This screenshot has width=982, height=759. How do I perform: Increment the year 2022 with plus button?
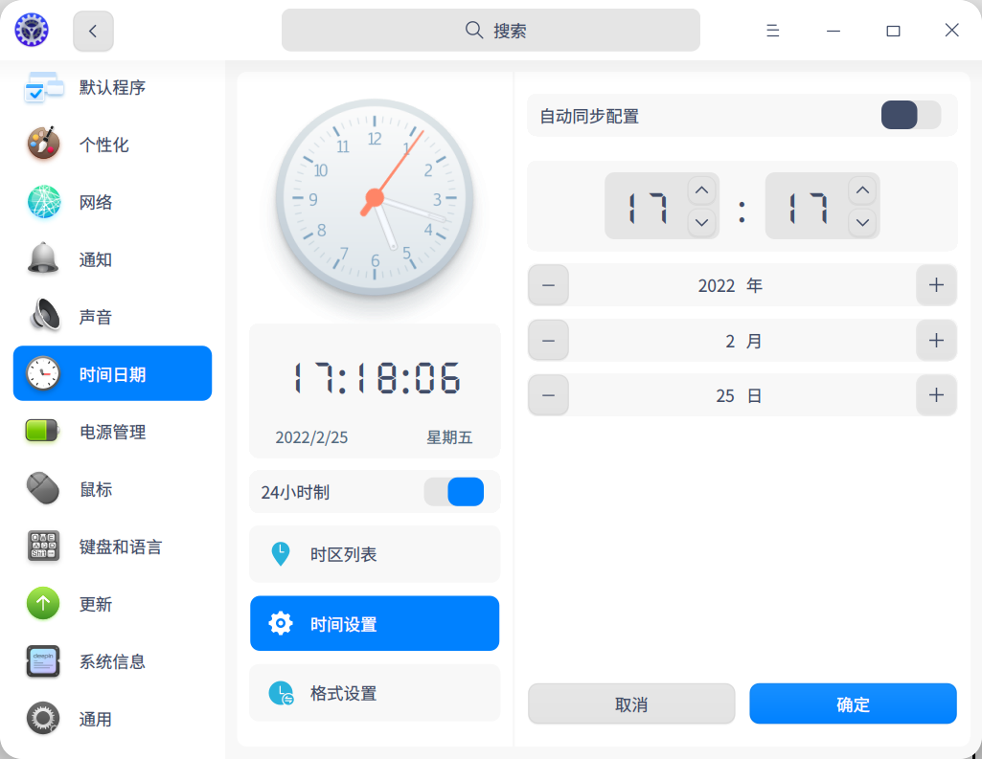click(936, 284)
